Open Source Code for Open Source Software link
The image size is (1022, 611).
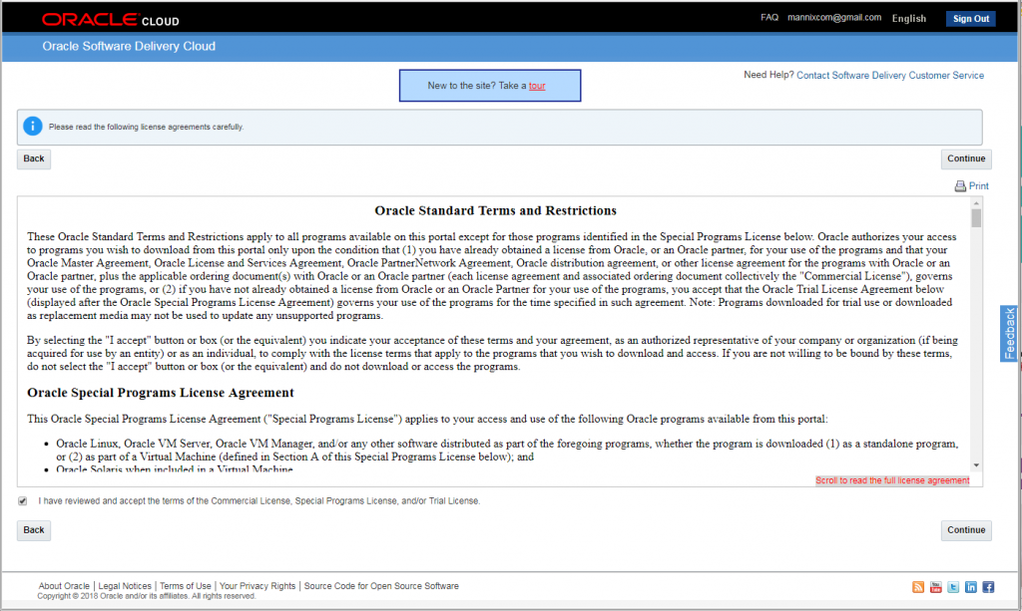[x=381, y=586]
